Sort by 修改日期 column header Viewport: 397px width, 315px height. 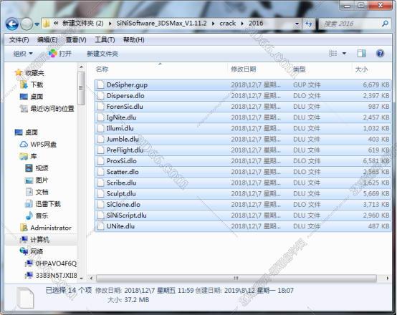tap(244, 69)
